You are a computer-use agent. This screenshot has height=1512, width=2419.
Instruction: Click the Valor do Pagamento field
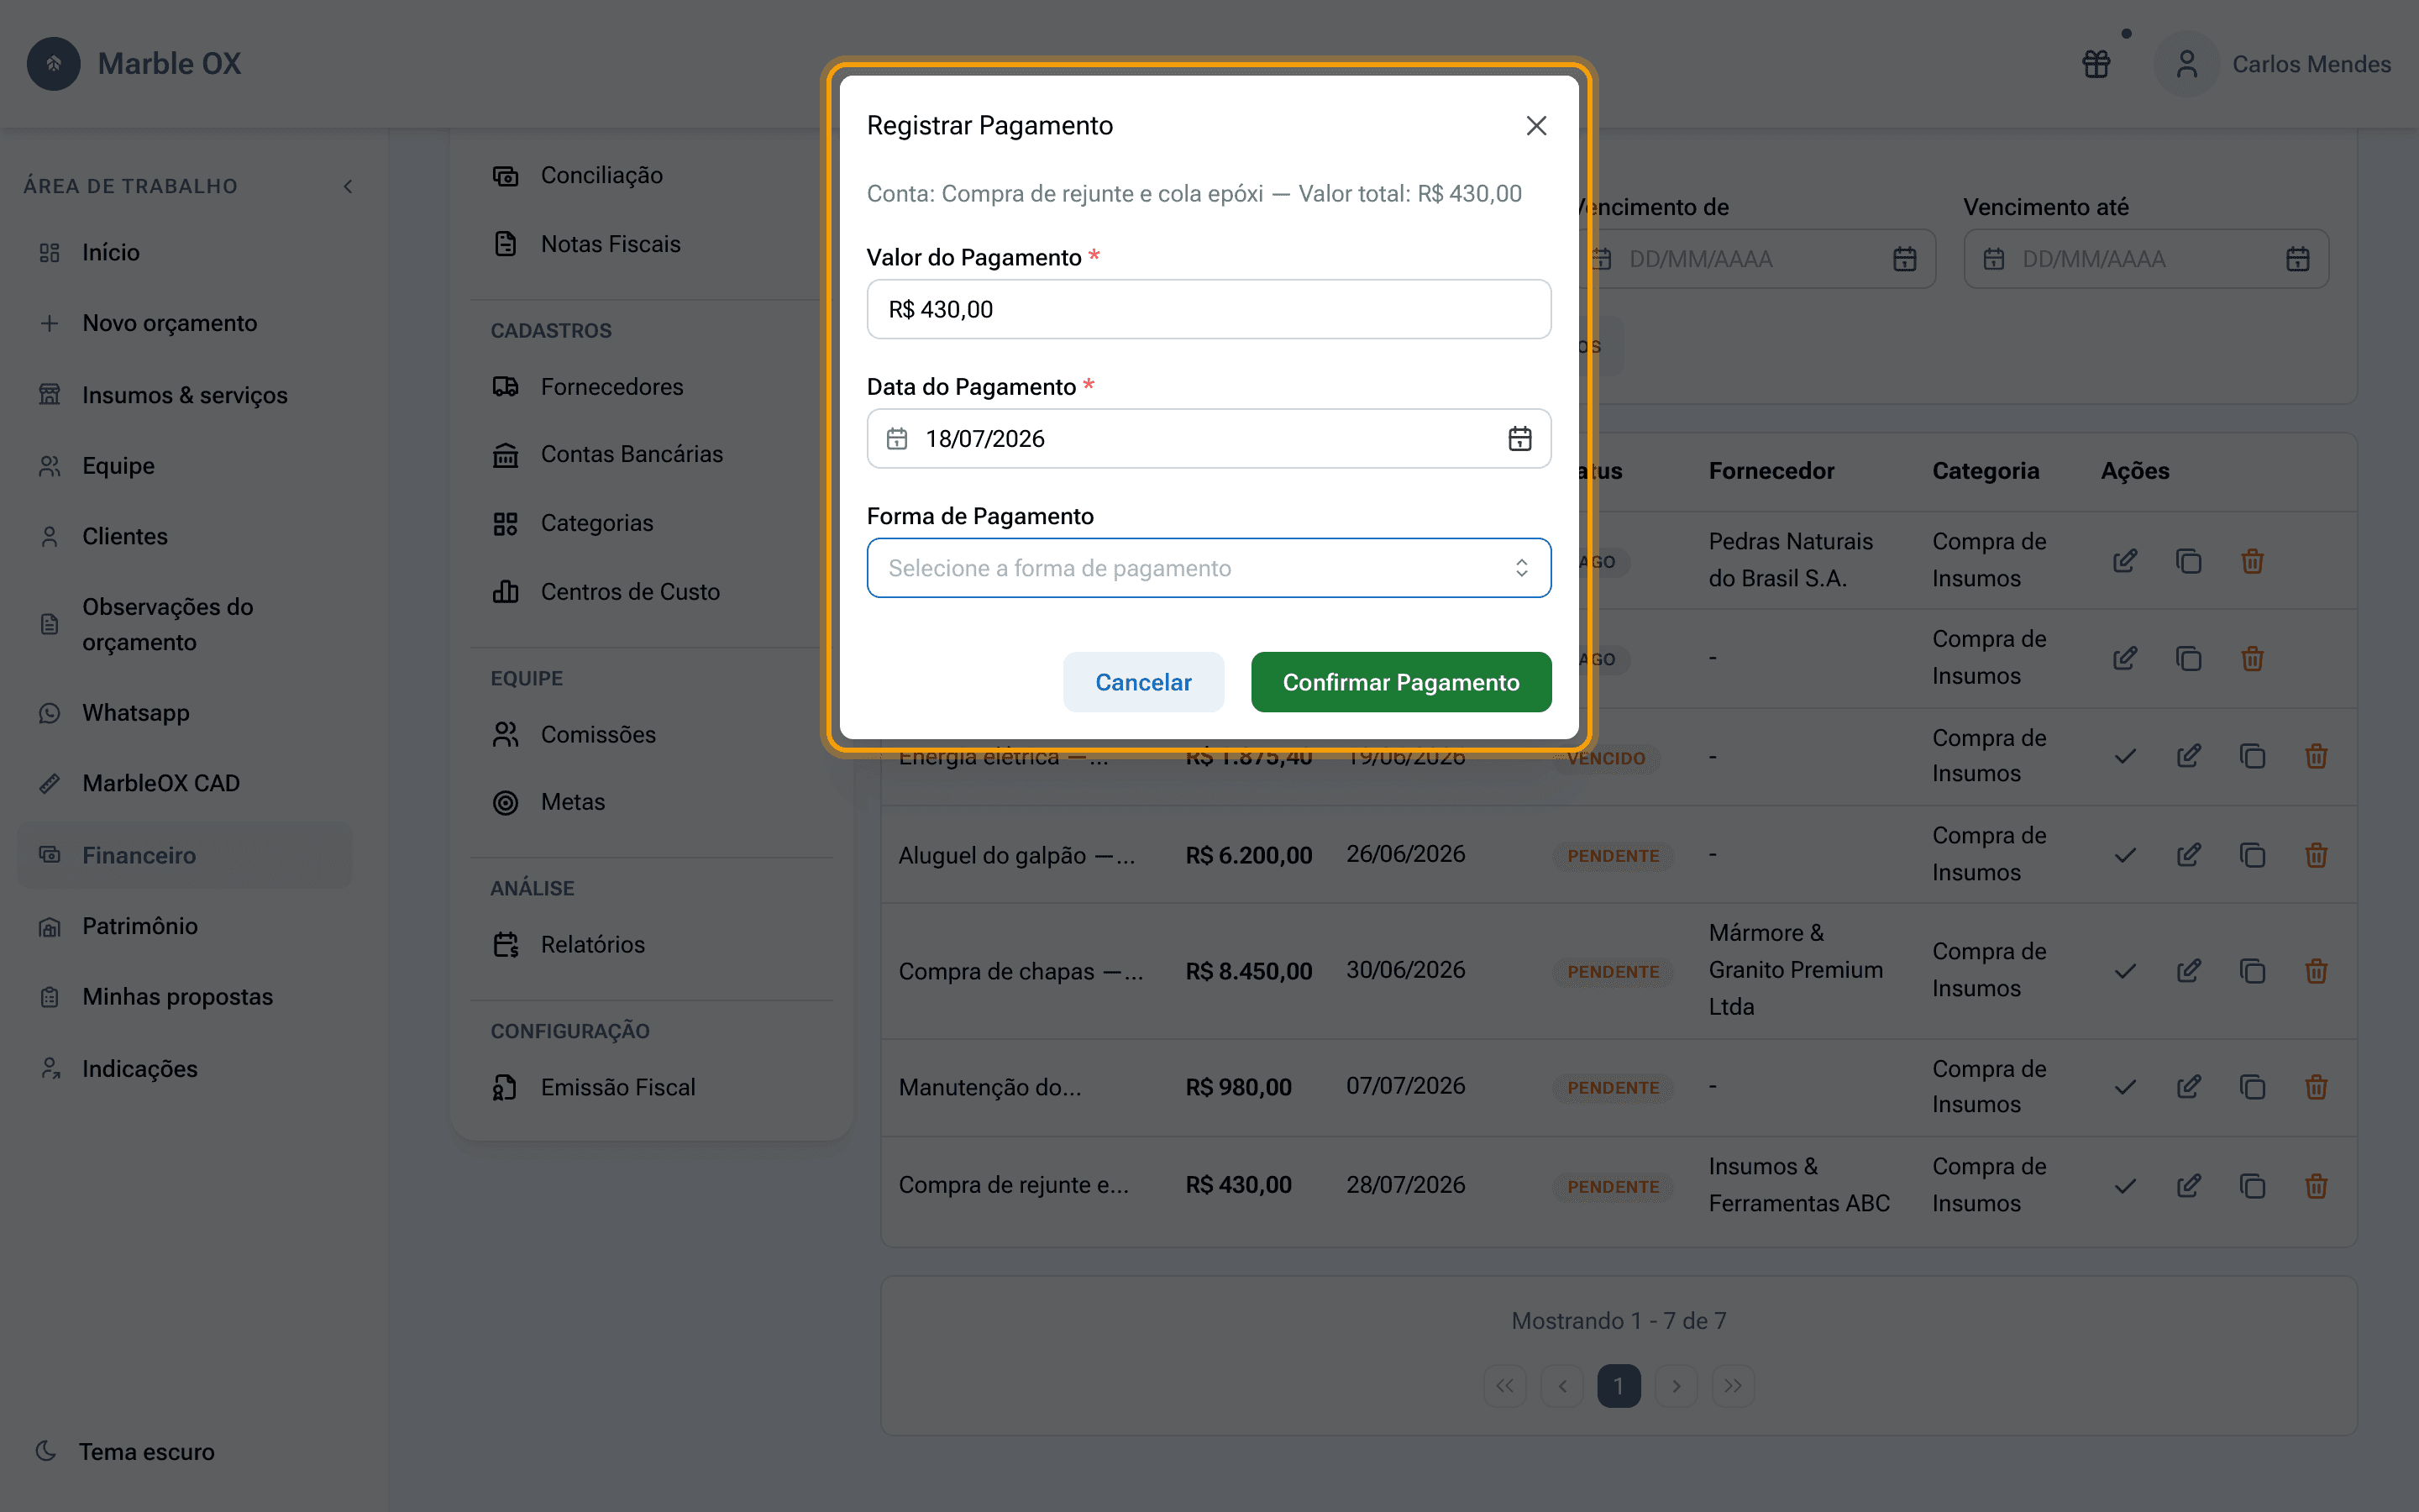[1209, 309]
